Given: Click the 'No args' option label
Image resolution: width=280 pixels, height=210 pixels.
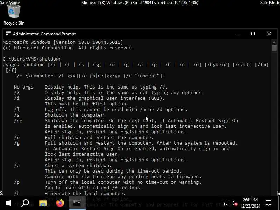Looking at the screenshot, I should [x=24, y=87].
